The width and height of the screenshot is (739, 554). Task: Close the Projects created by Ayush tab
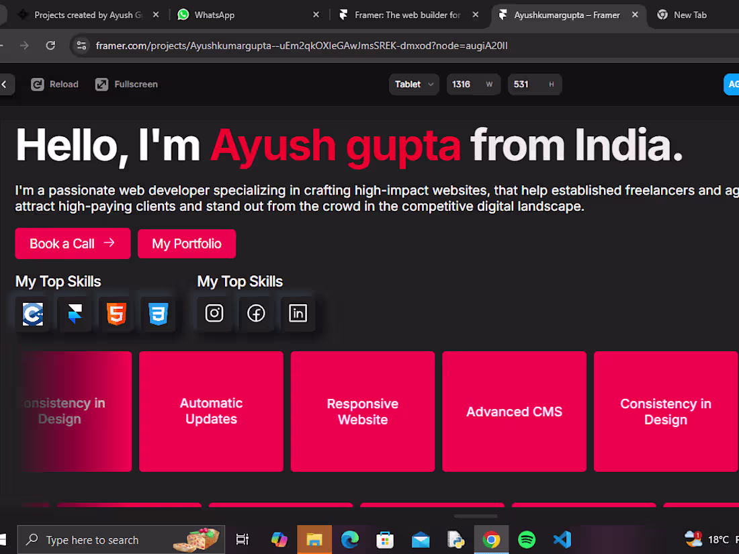156,15
